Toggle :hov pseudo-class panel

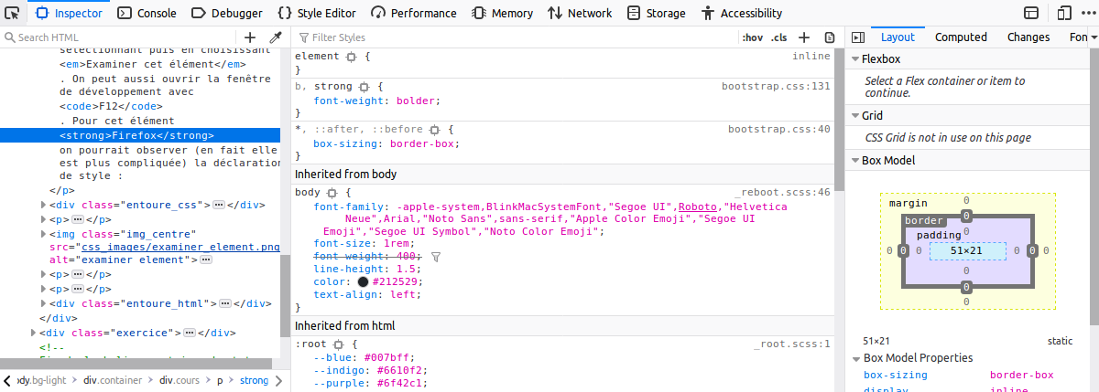pyautogui.click(x=753, y=37)
